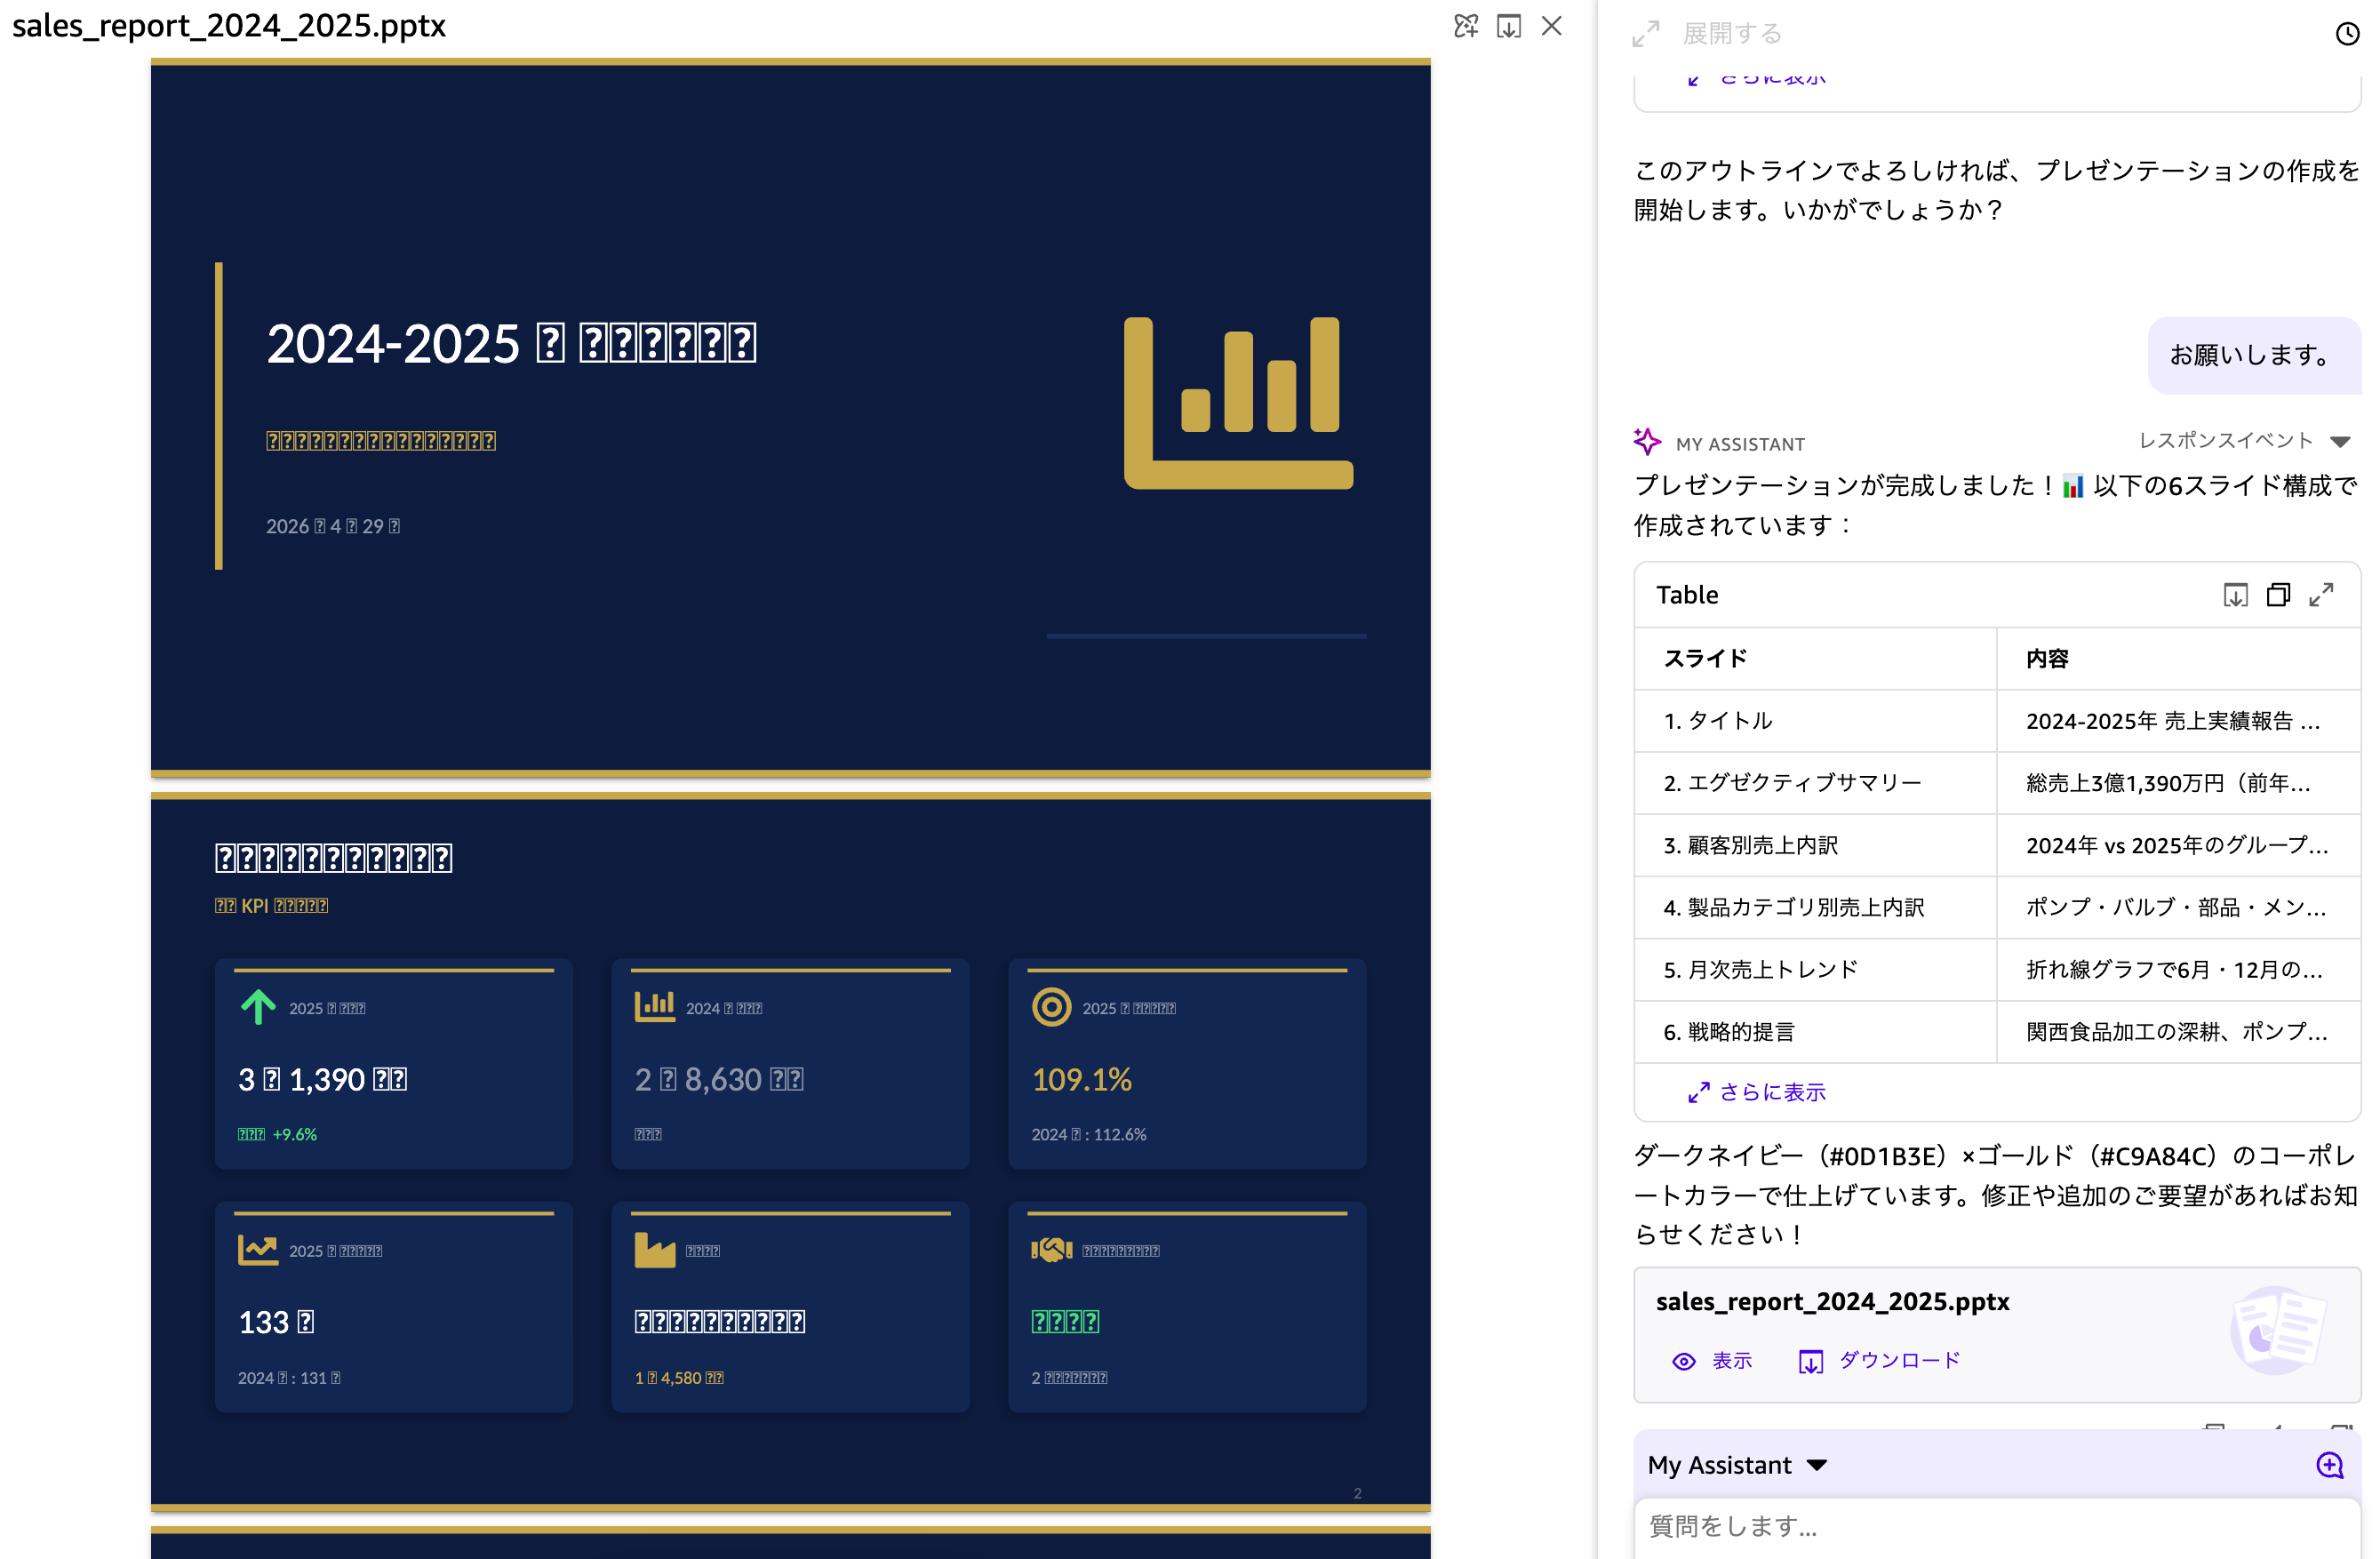Expand the レスポンスイベント dropdown
This screenshot has height=1559, width=2380.
(2339, 441)
